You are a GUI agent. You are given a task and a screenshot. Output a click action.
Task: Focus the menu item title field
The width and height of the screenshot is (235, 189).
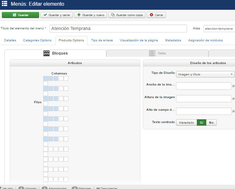(118, 28)
